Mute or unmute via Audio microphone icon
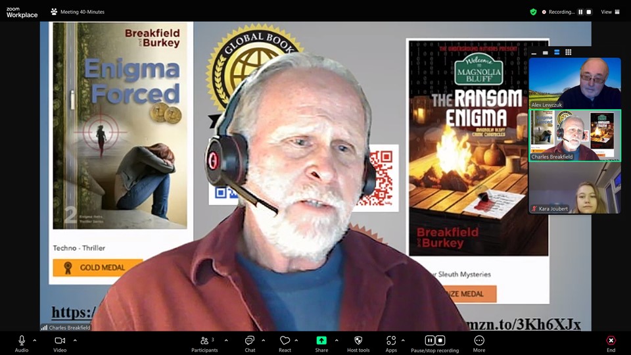The width and height of the screenshot is (631, 355). click(21, 341)
